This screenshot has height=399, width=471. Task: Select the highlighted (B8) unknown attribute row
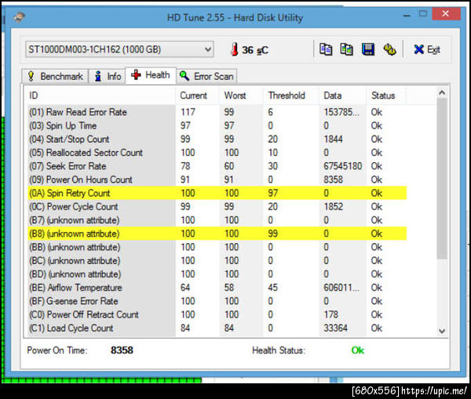pos(217,234)
